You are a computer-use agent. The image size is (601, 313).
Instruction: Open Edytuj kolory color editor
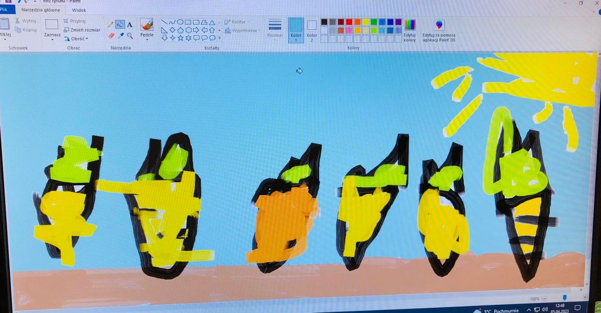point(410,30)
